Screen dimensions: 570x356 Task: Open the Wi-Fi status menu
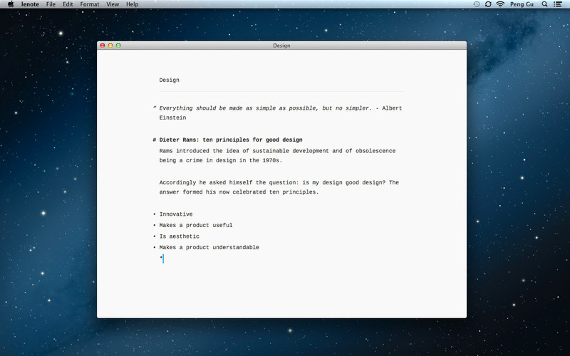click(x=500, y=4)
